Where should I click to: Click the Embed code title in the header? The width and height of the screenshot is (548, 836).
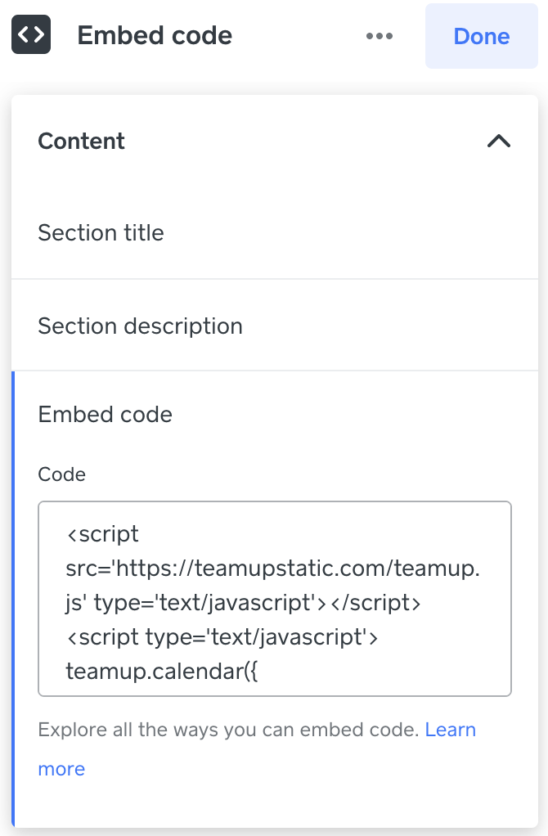pos(154,36)
